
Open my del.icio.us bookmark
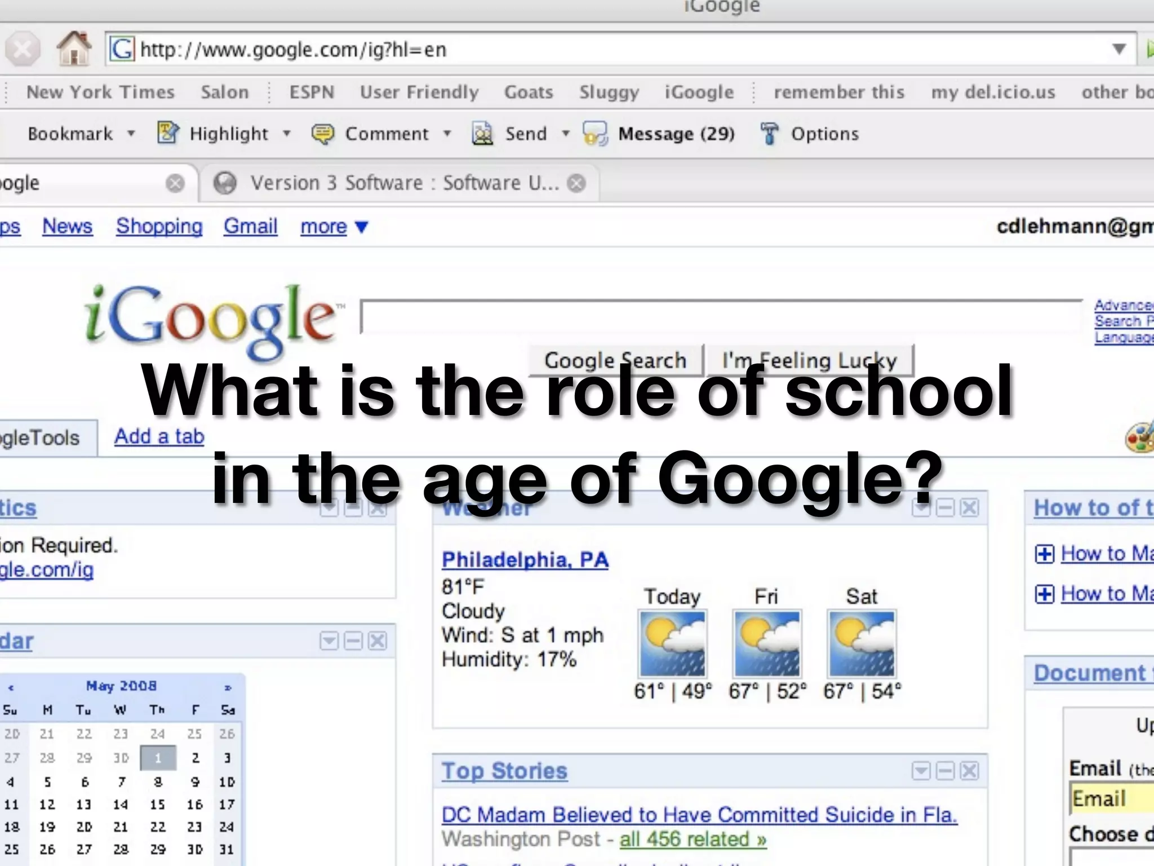tap(993, 92)
